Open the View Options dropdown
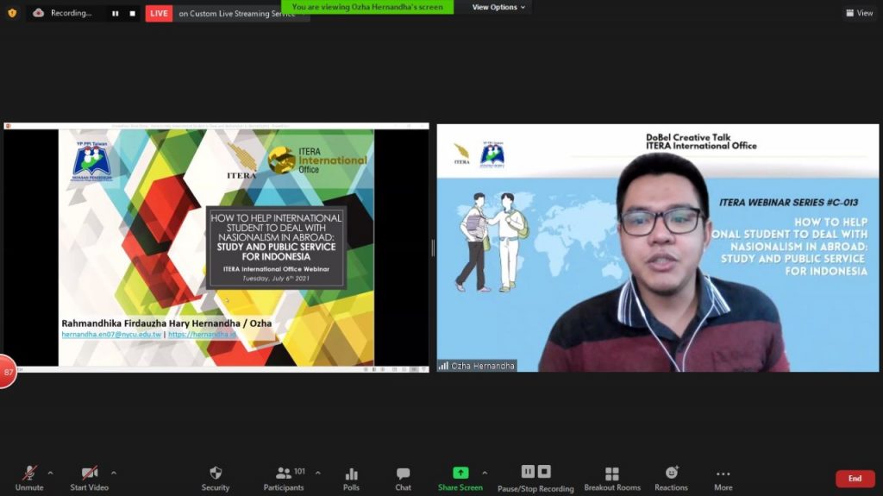This screenshot has width=883, height=496. (498, 7)
